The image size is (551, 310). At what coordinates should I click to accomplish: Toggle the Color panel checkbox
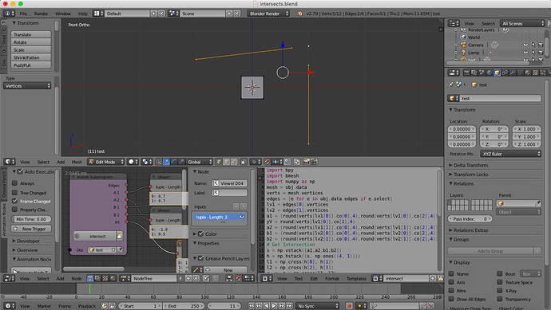(201, 233)
